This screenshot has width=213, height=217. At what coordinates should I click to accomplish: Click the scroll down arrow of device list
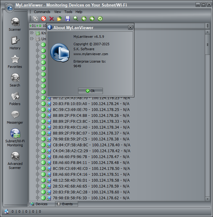pyautogui.click(x=207, y=199)
